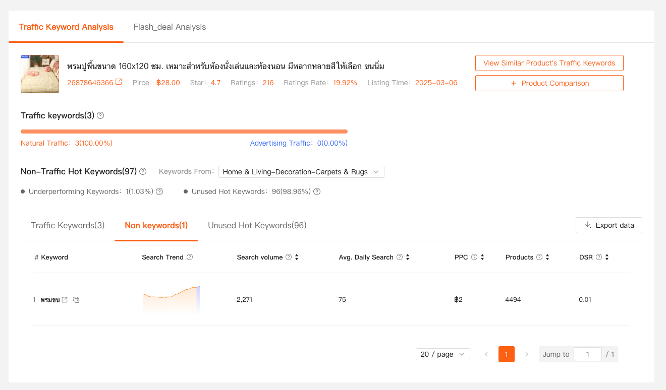Sort table by PPC column

coord(482,257)
